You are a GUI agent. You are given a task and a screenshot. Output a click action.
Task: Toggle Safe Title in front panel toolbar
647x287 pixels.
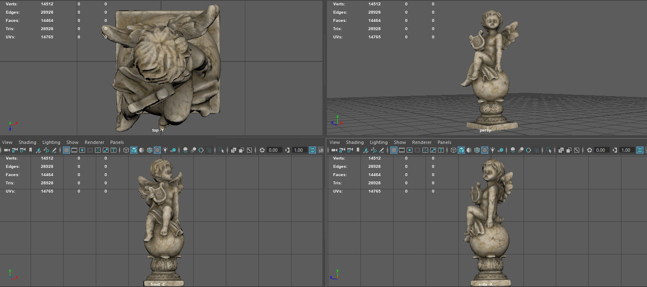click(x=113, y=150)
